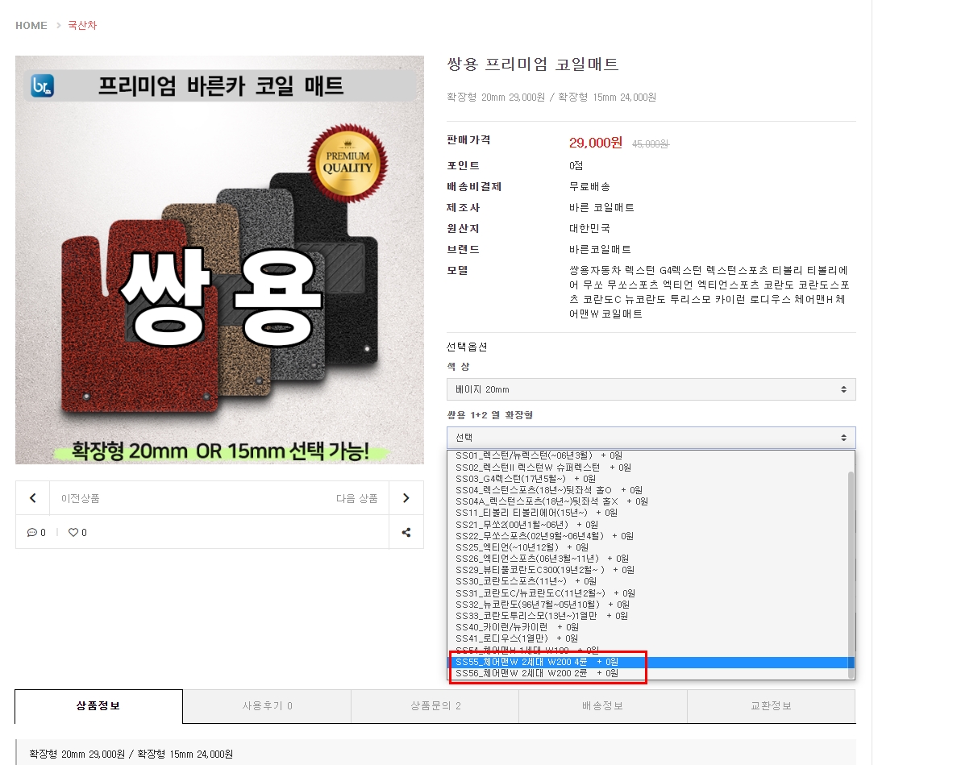Open the 상품문의 tab
The image size is (957, 765).
tap(435, 706)
